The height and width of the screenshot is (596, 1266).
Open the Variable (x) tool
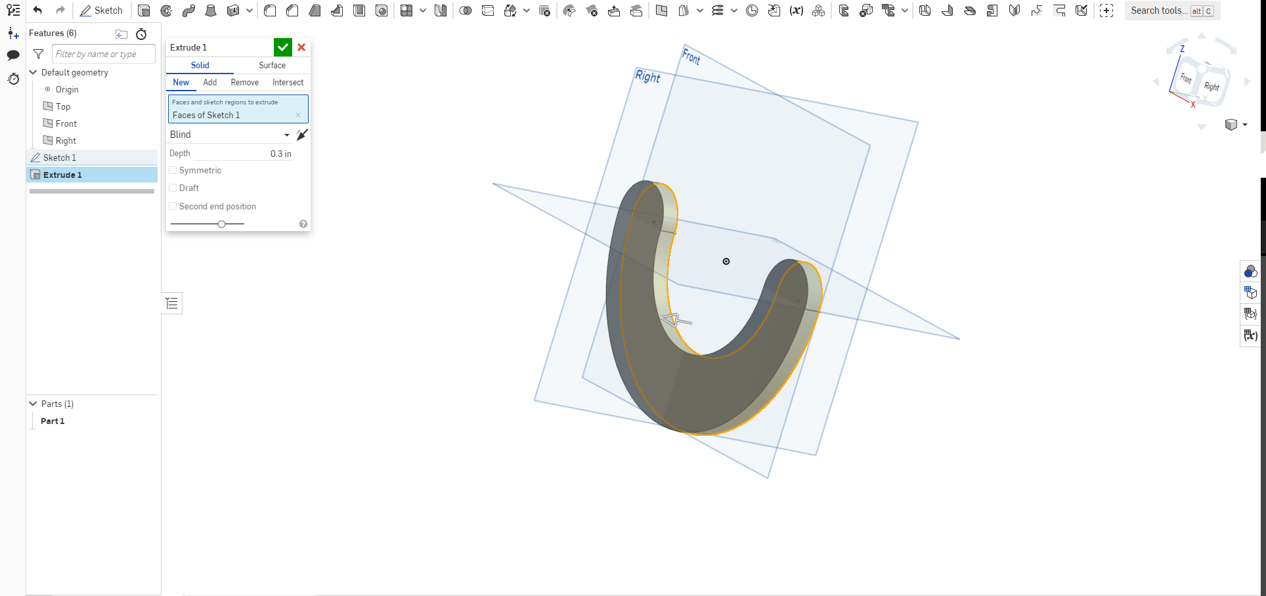click(x=797, y=11)
